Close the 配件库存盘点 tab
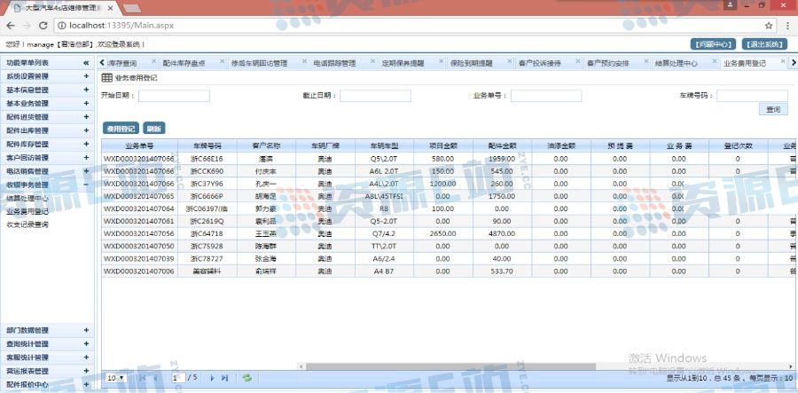 222,63
